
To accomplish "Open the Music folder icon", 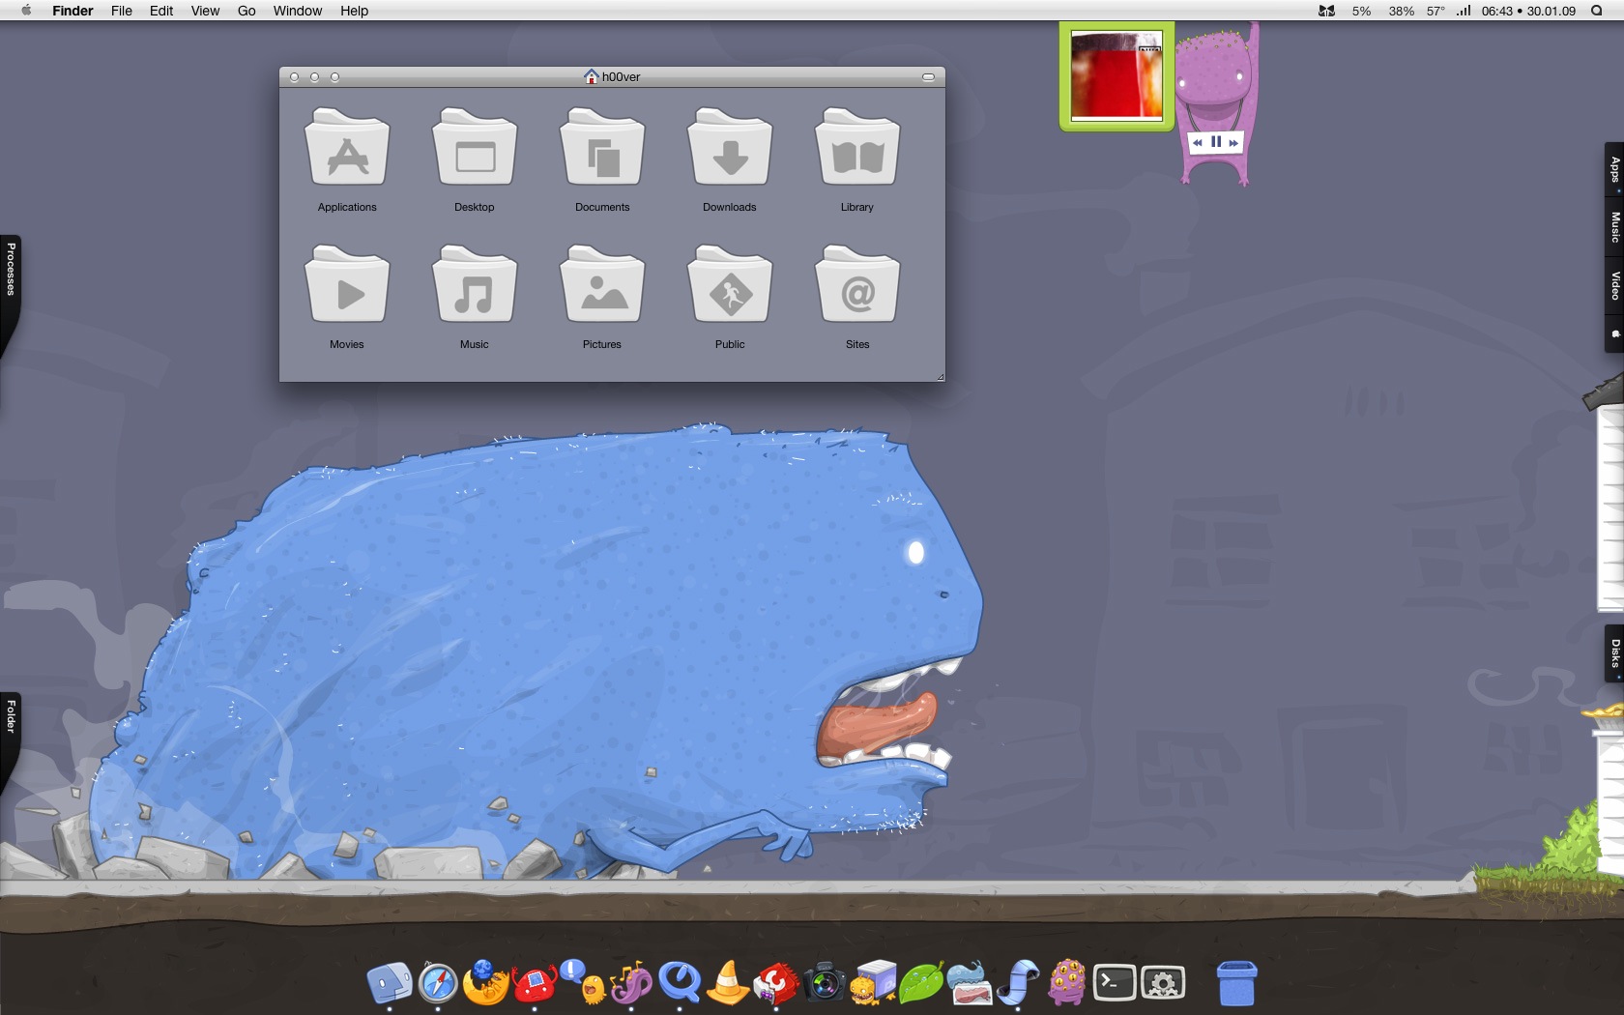I will (475, 285).
